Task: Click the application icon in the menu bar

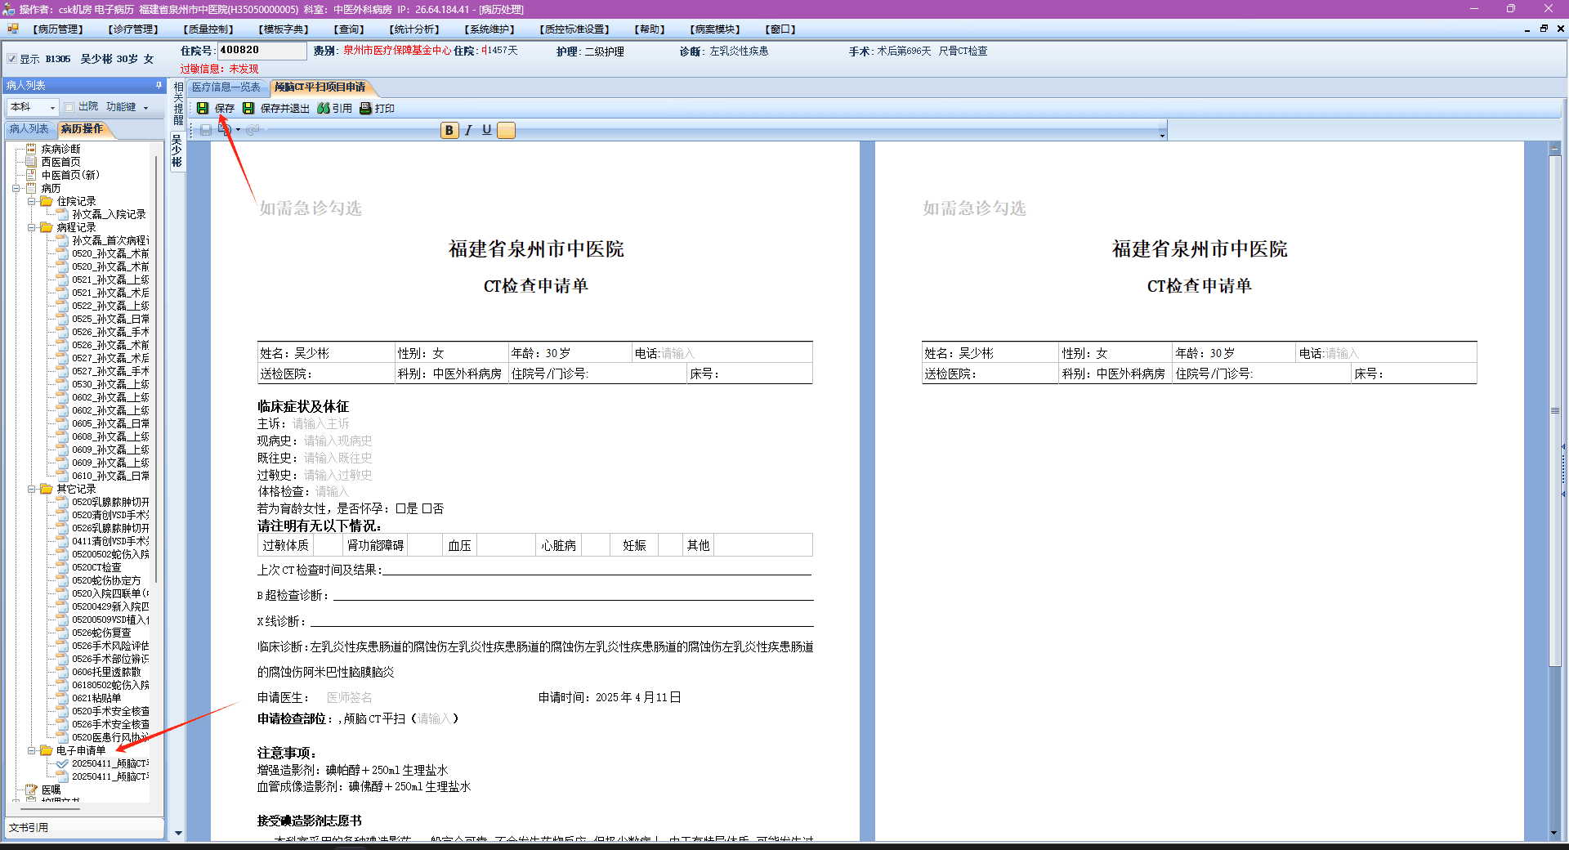Action: (x=12, y=29)
